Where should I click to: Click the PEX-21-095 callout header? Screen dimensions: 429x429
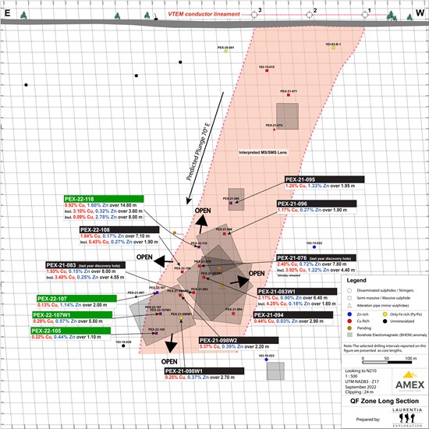tap(324, 179)
